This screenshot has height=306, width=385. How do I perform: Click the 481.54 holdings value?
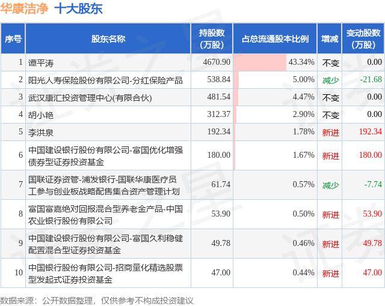pos(218,97)
